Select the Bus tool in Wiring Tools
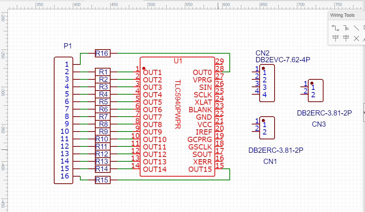Screen dimensions: 365x212 tap(346, 28)
